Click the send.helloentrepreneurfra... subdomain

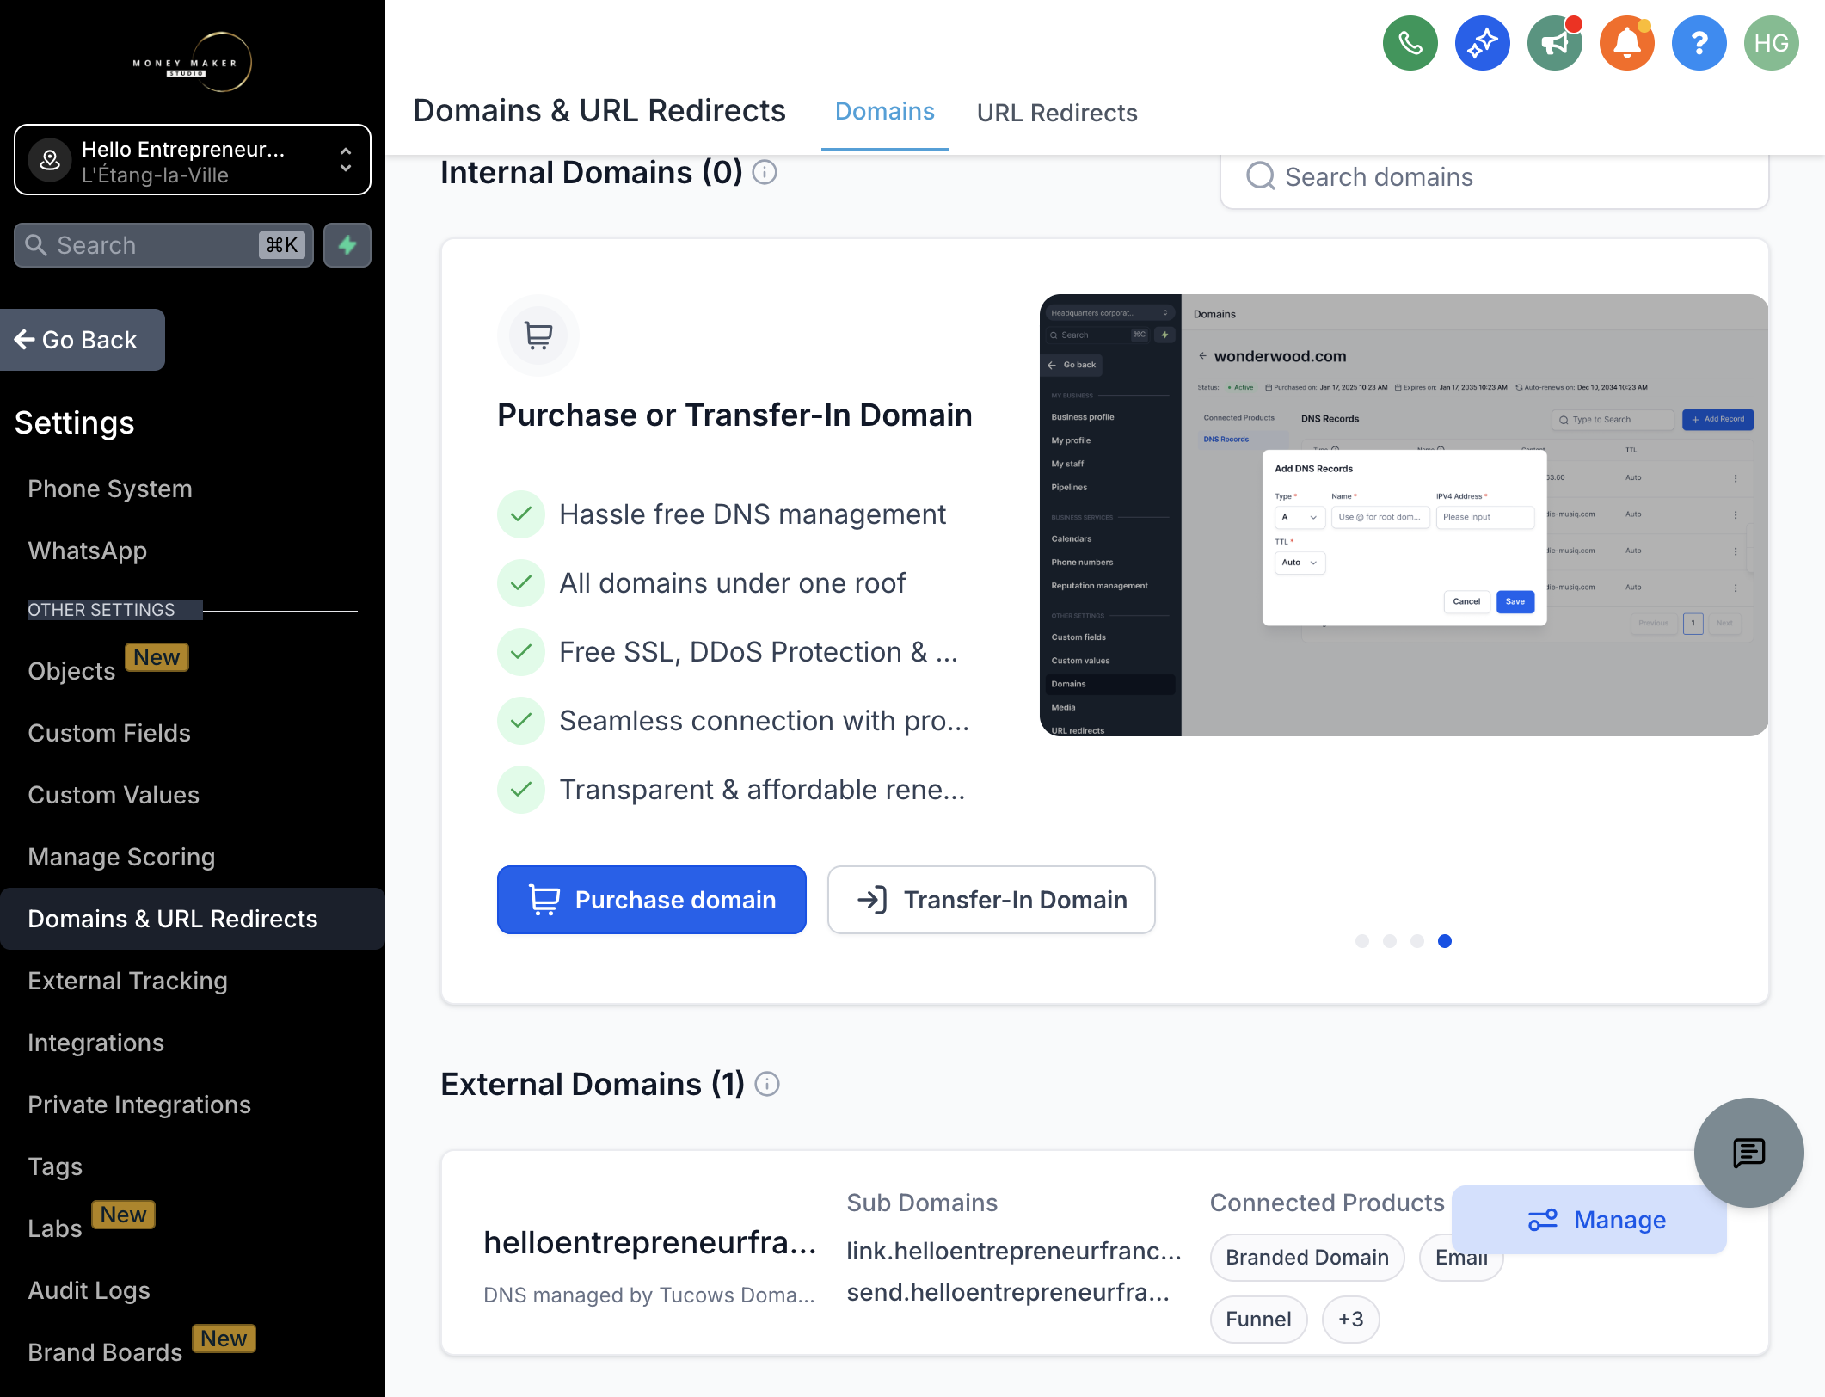pos(1008,1292)
